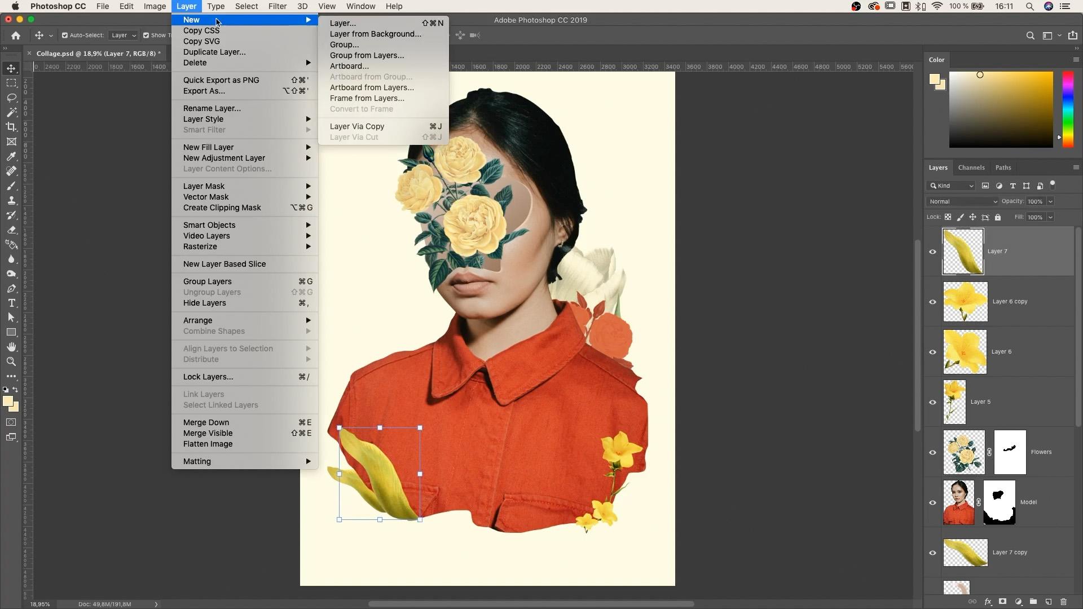The width and height of the screenshot is (1083, 609).
Task: Click Layer Via Copy menu item
Action: pos(357,126)
